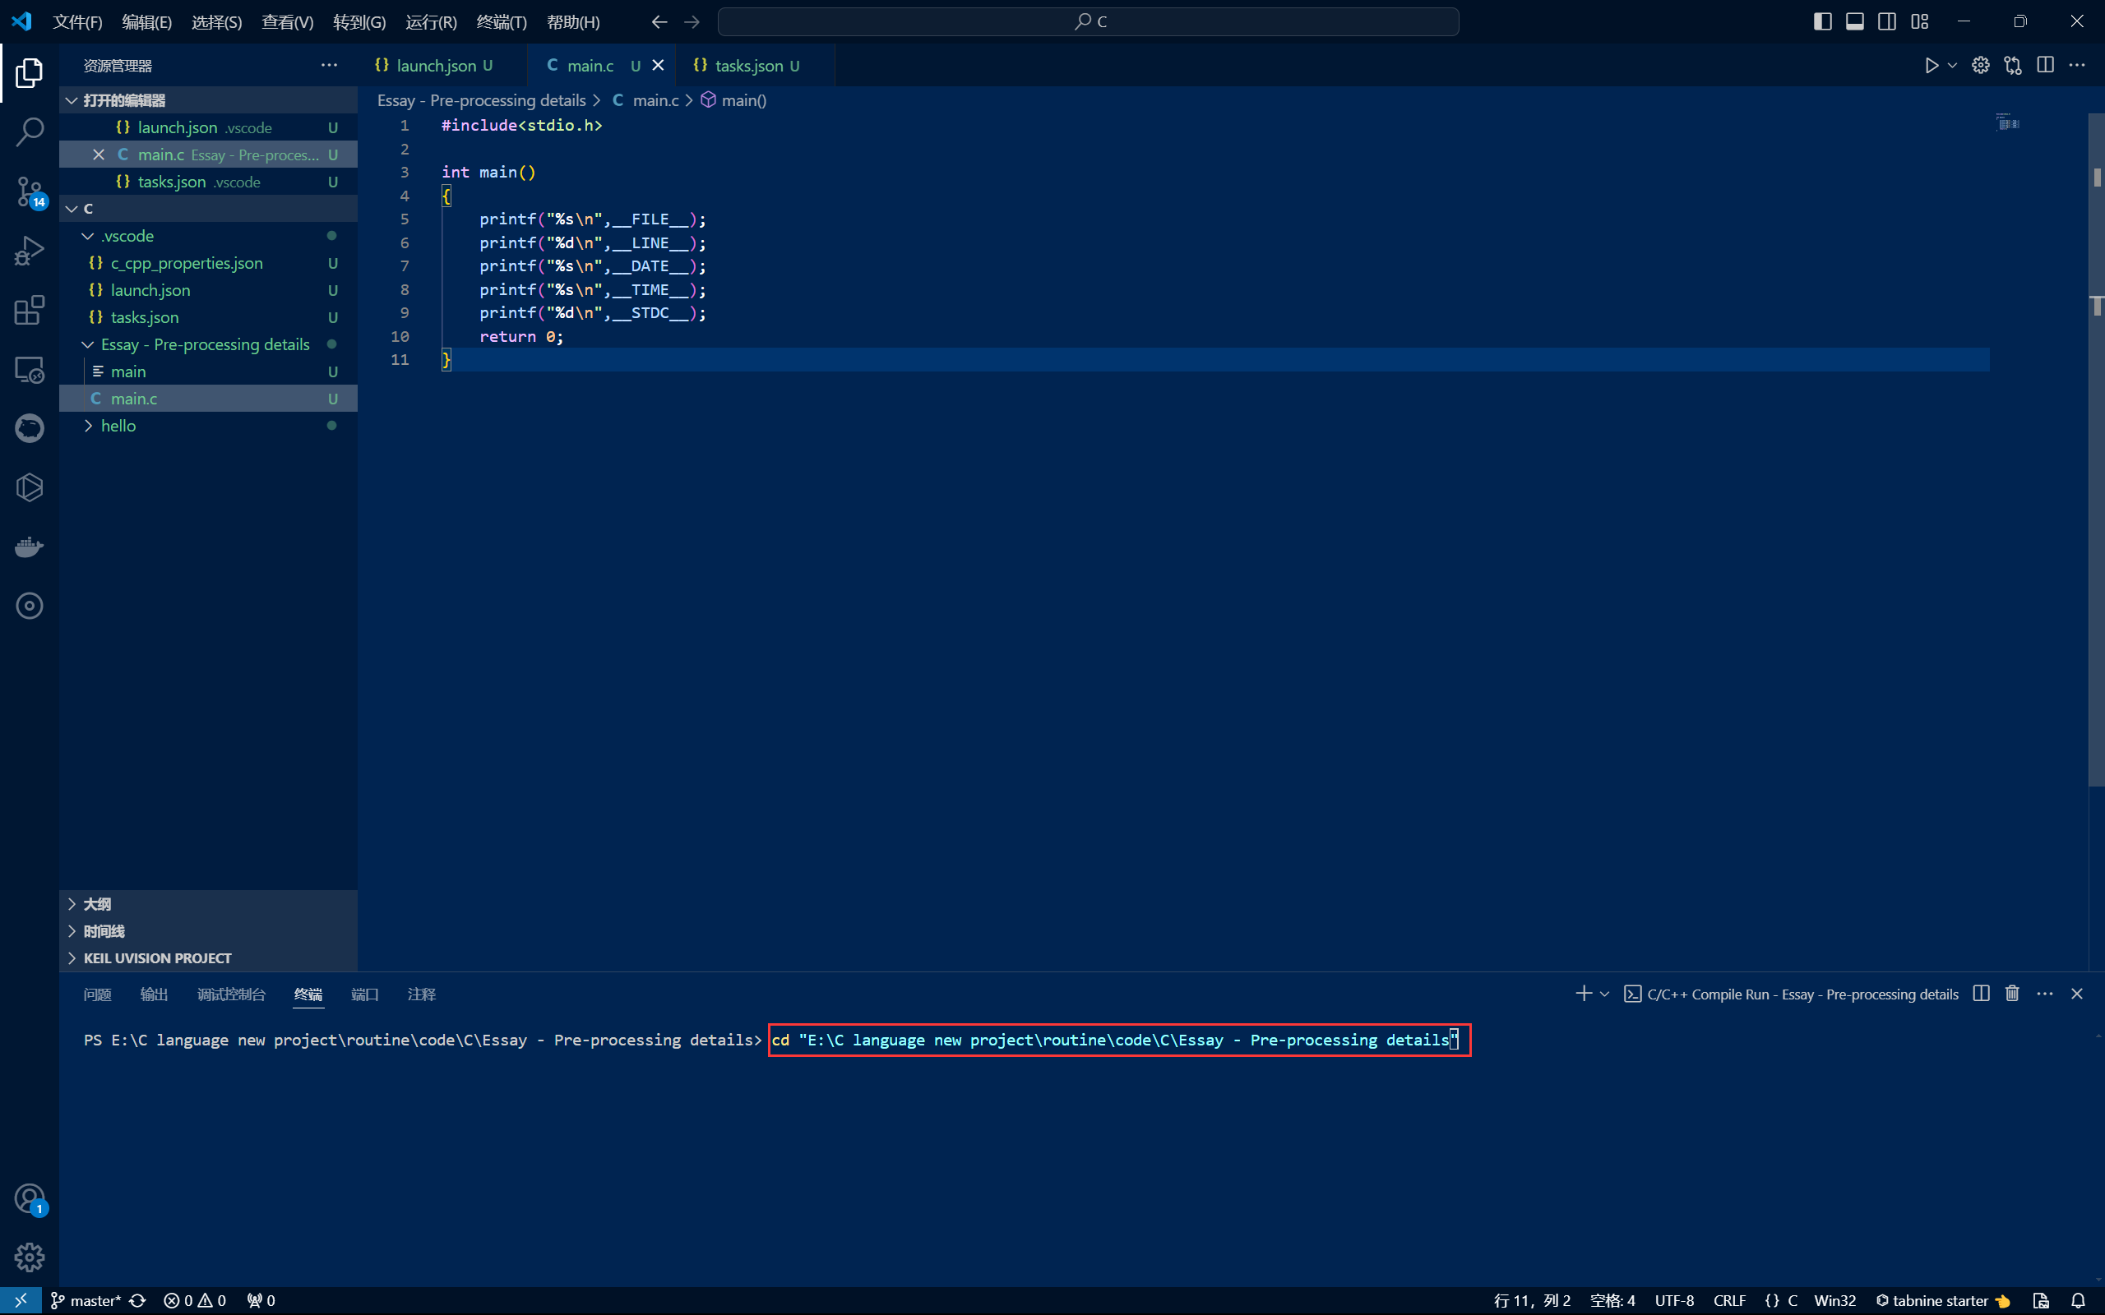The width and height of the screenshot is (2105, 1315).
Task: Open the Extensions view
Action: (30, 311)
